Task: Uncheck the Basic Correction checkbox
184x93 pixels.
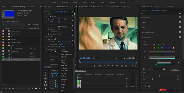Action: [x=180, y=17]
